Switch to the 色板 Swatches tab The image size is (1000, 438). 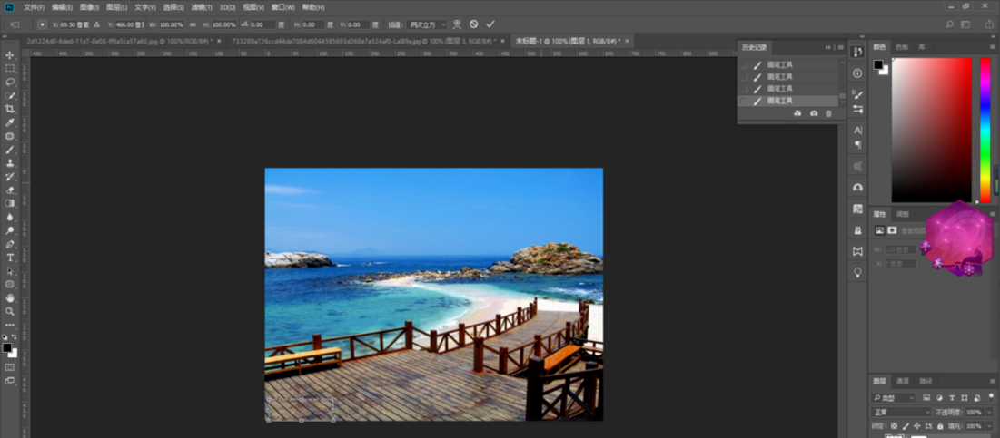point(901,46)
